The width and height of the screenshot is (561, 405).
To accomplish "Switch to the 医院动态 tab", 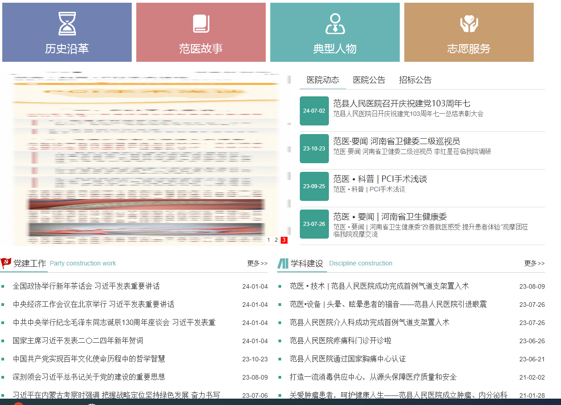I will tap(323, 80).
